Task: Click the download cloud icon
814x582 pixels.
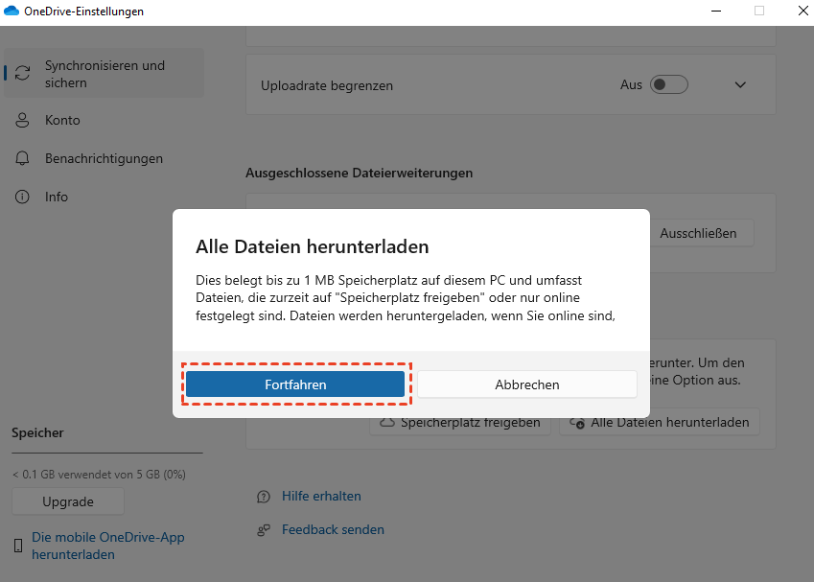Action: click(x=577, y=423)
